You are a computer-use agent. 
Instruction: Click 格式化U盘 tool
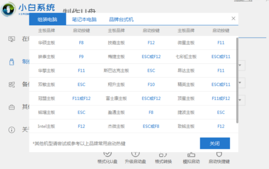pyautogui.click(x=107, y=157)
